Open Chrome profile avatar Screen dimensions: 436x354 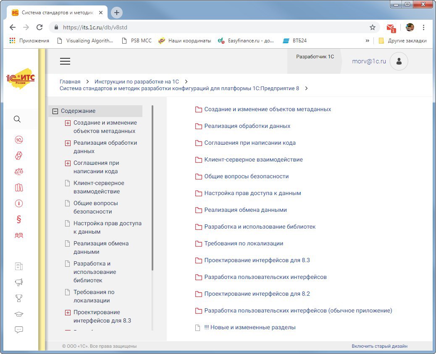410,27
